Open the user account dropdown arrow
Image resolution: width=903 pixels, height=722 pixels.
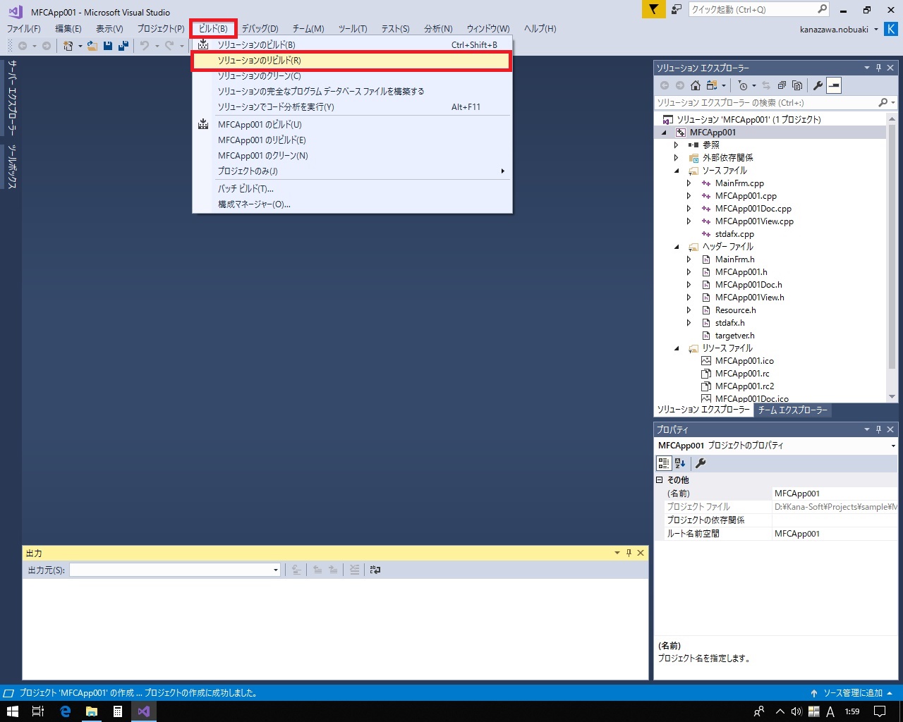coord(876,30)
